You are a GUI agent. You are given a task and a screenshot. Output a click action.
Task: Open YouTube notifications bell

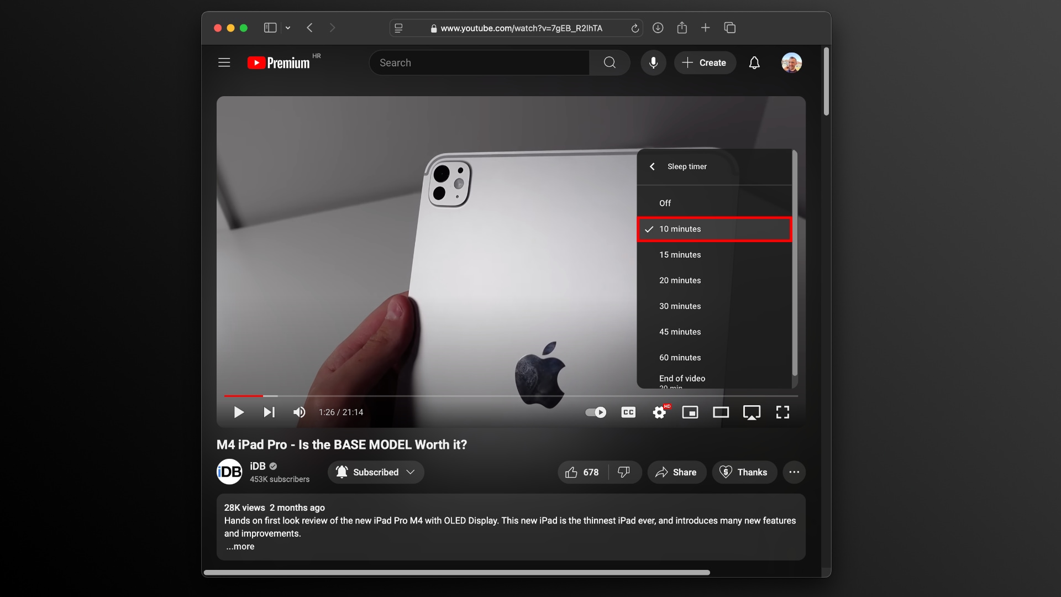coord(754,63)
